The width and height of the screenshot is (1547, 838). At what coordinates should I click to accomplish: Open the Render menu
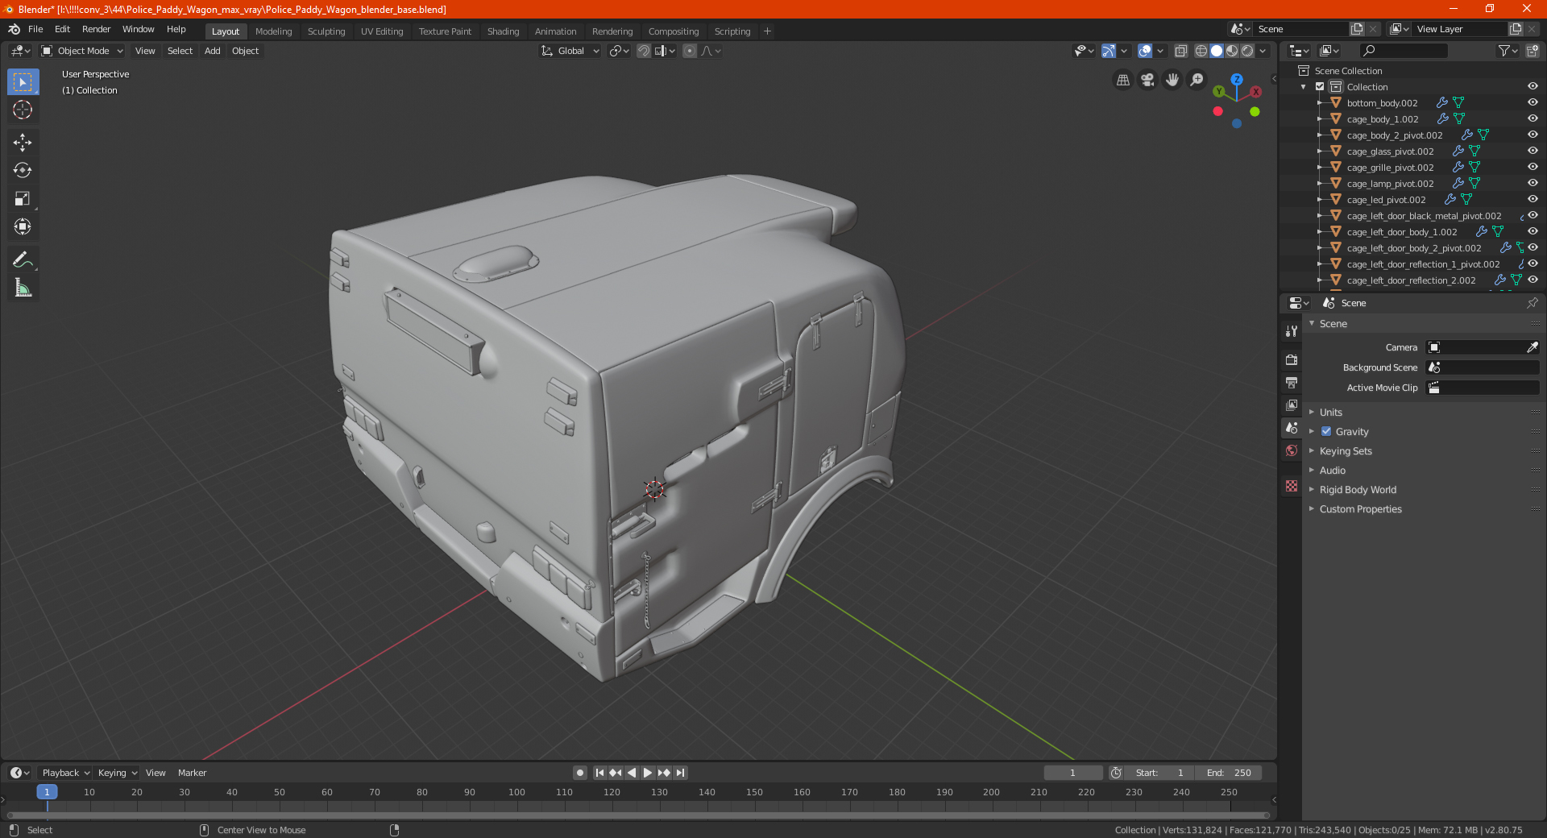point(96,29)
